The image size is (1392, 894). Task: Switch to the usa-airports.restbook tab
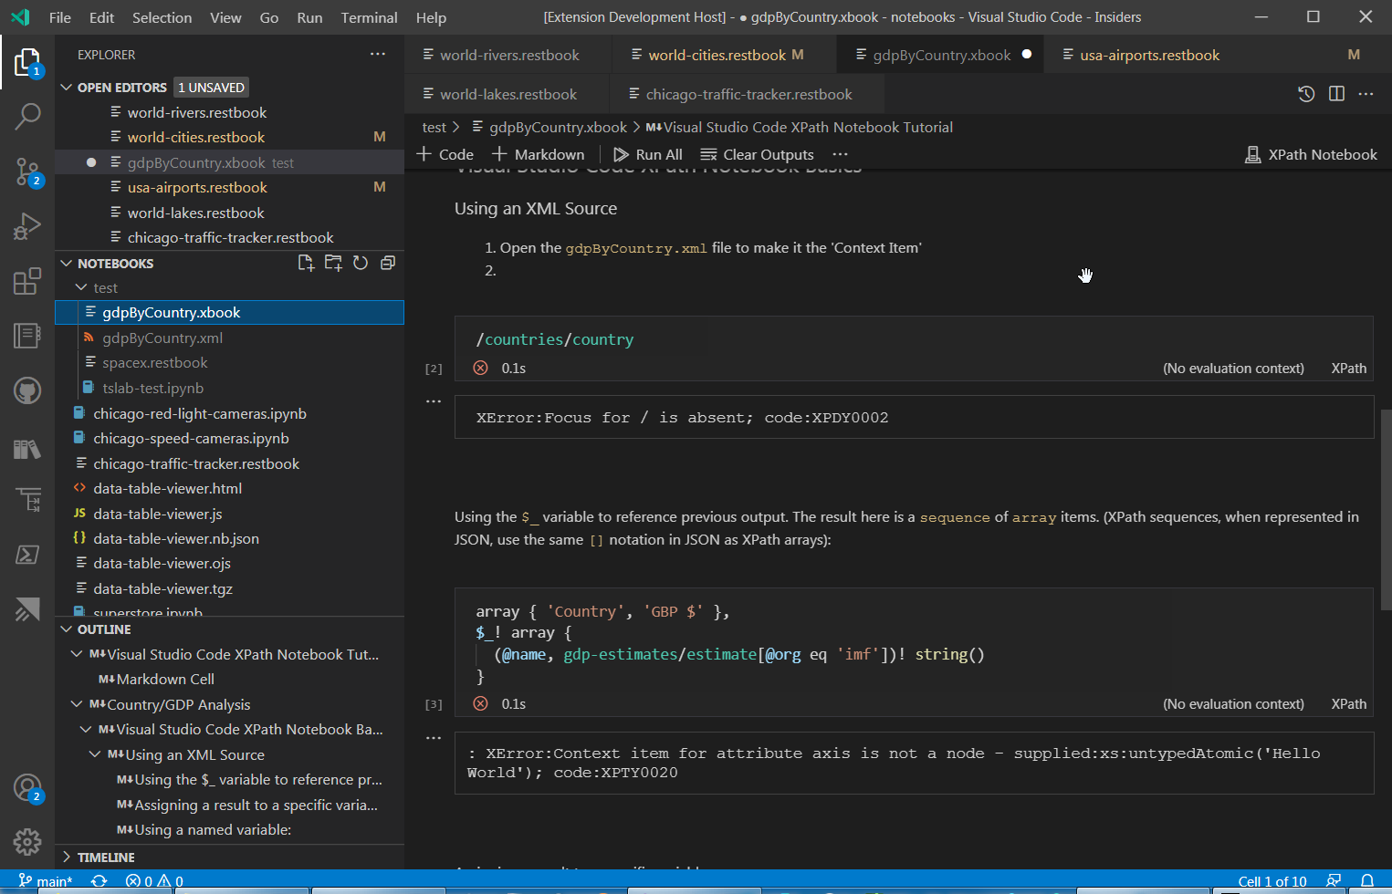coord(1148,55)
